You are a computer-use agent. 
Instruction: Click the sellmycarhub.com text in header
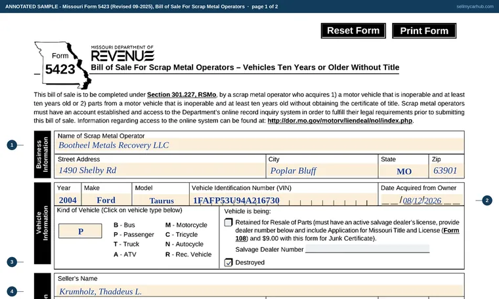[475, 7]
